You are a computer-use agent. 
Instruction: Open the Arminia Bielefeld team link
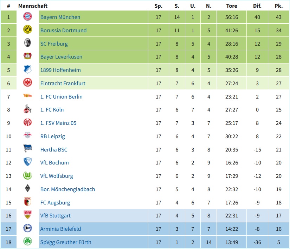(x=61, y=229)
